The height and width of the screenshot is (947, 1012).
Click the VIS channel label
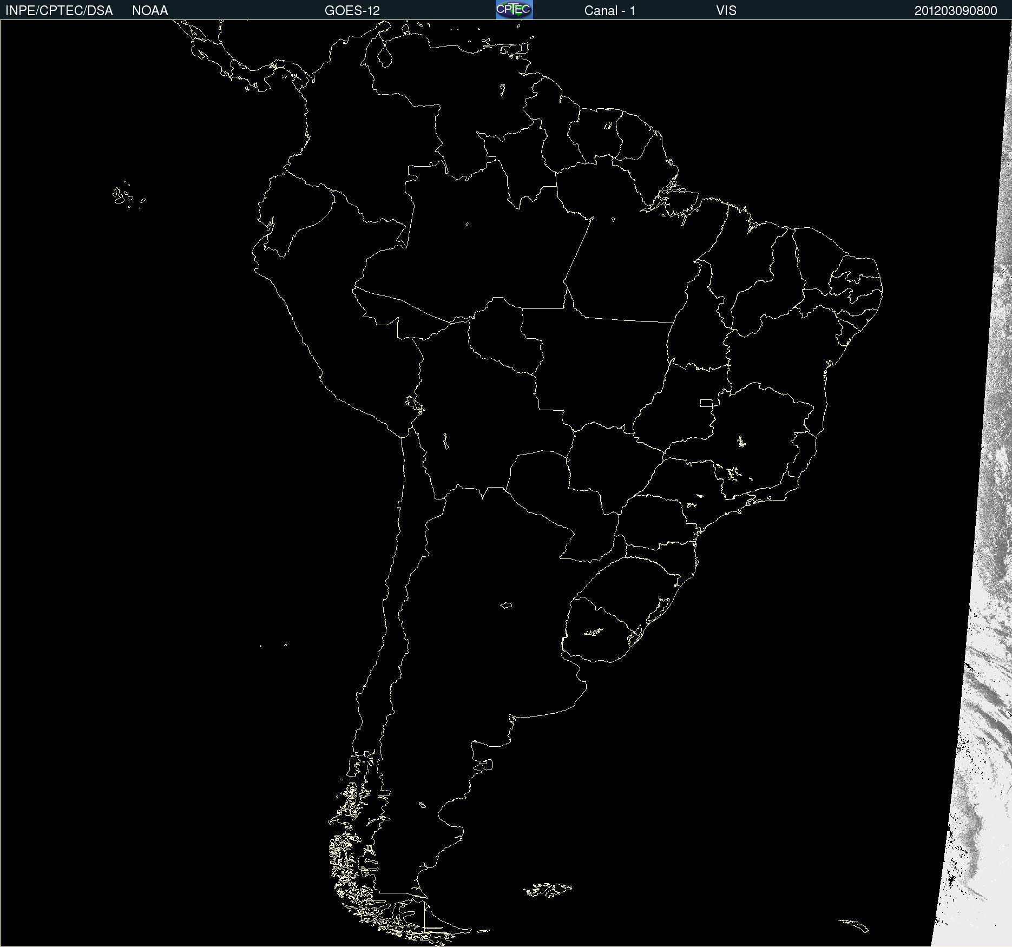click(x=726, y=11)
